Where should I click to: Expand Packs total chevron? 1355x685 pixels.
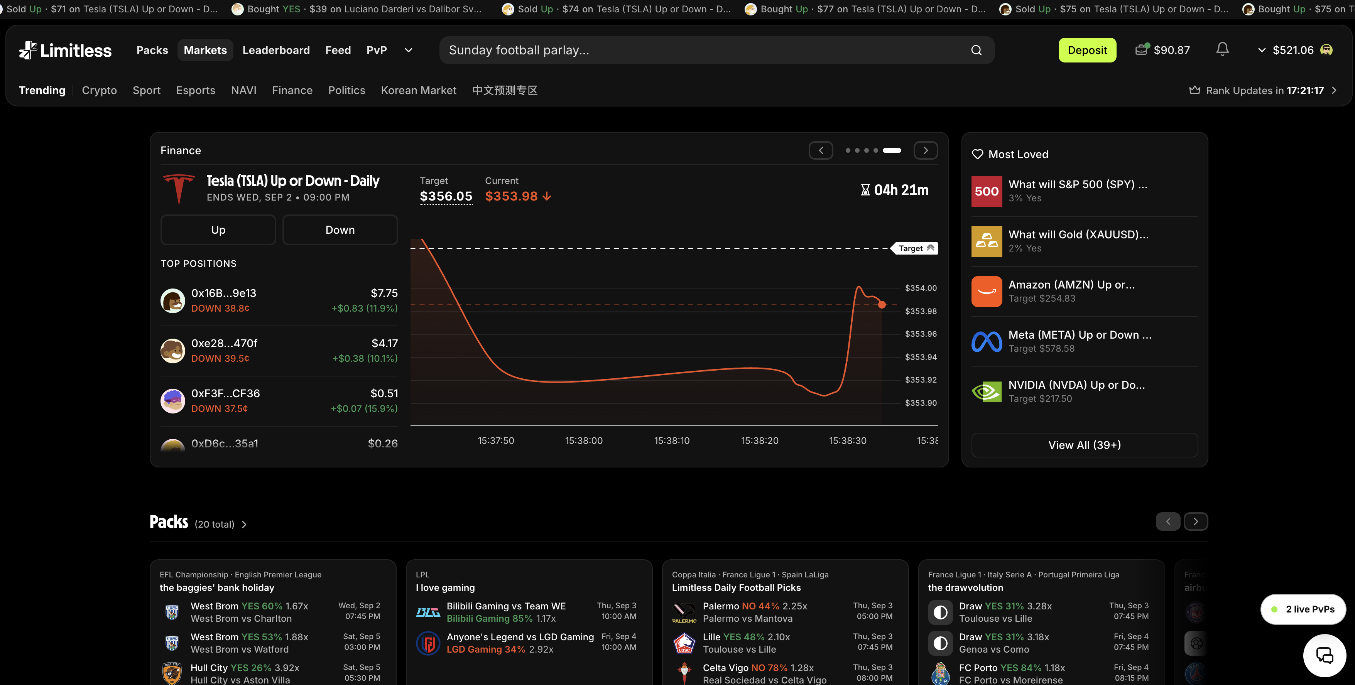pos(244,524)
